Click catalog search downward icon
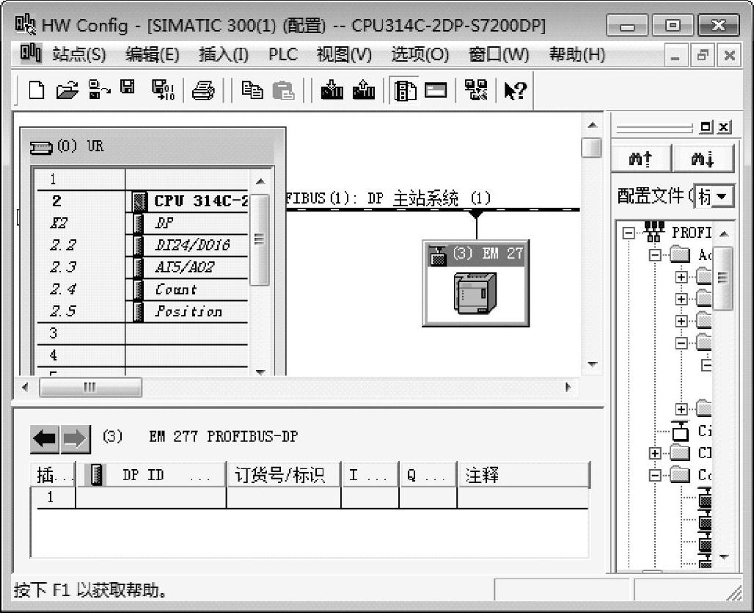Viewport: 754px width, 613px height. point(703,159)
